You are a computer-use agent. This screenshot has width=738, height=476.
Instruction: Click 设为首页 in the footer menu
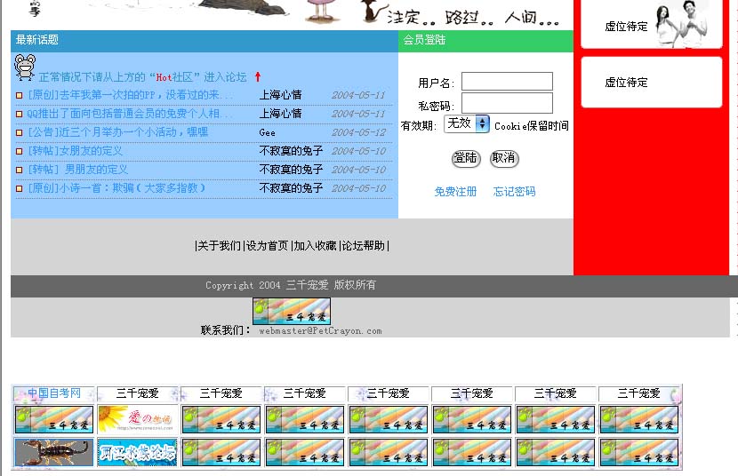pos(267,246)
